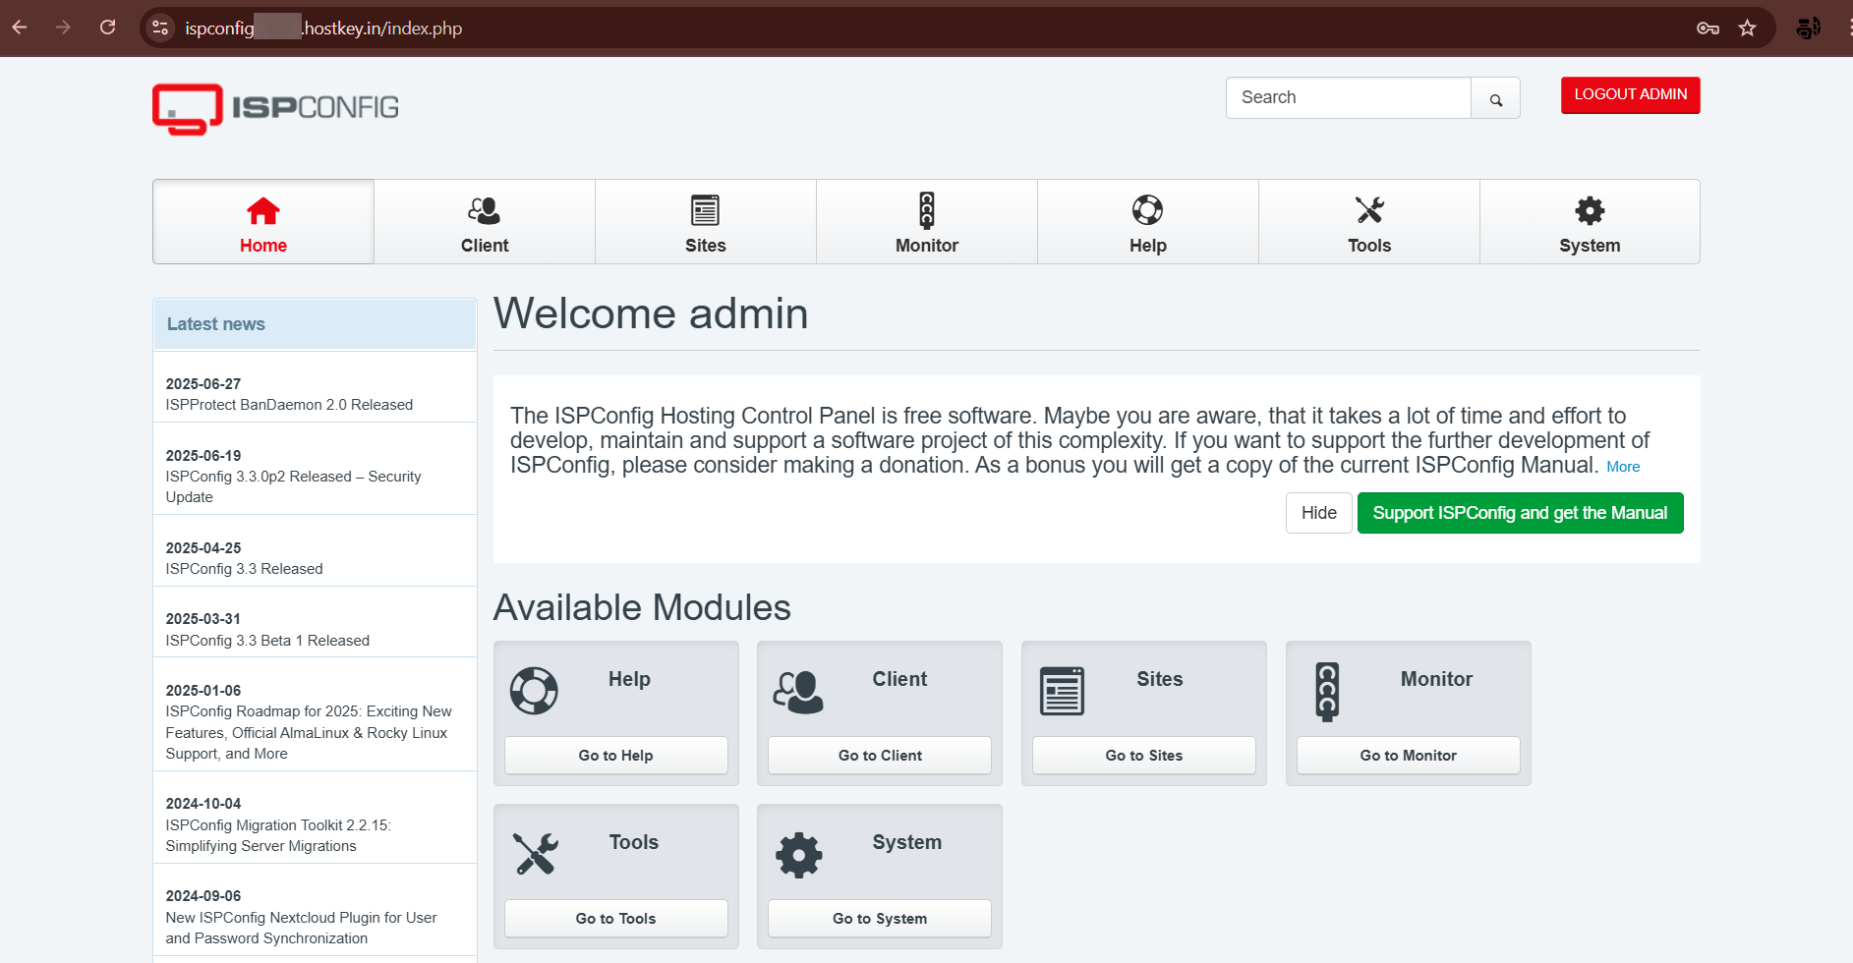Switch to the Sites navigation tab
The width and height of the screenshot is (1853, 963).
(x=705, y=222)
